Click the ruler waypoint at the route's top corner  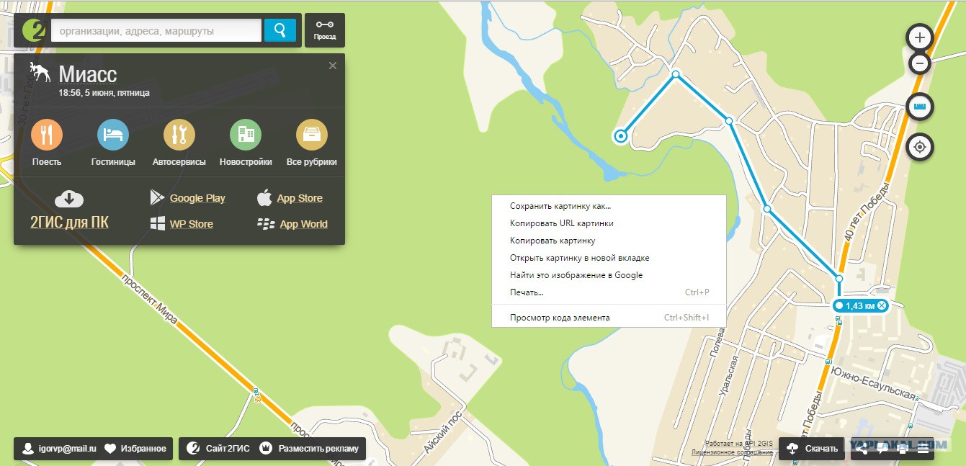pyautogui.click(x=676, y=74)
